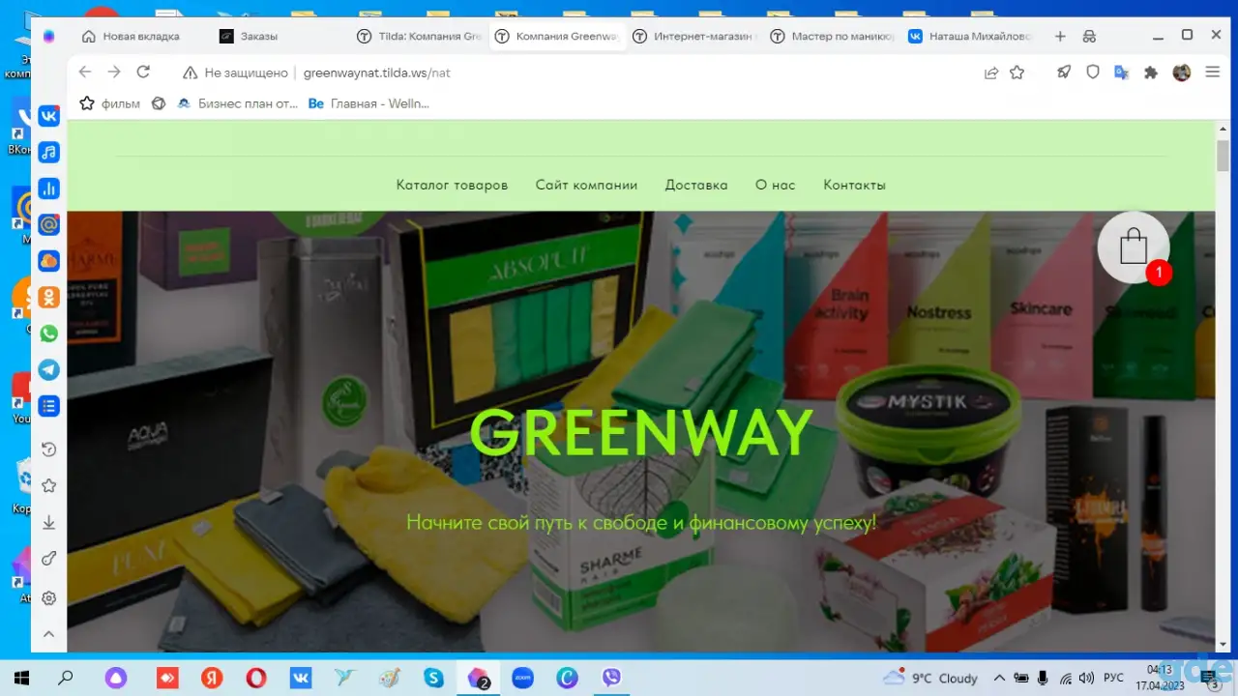Go forward in browser history

coord(114,72)
